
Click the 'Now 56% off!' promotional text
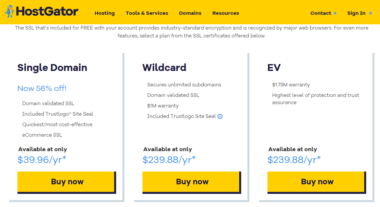[x=41, y=88]
